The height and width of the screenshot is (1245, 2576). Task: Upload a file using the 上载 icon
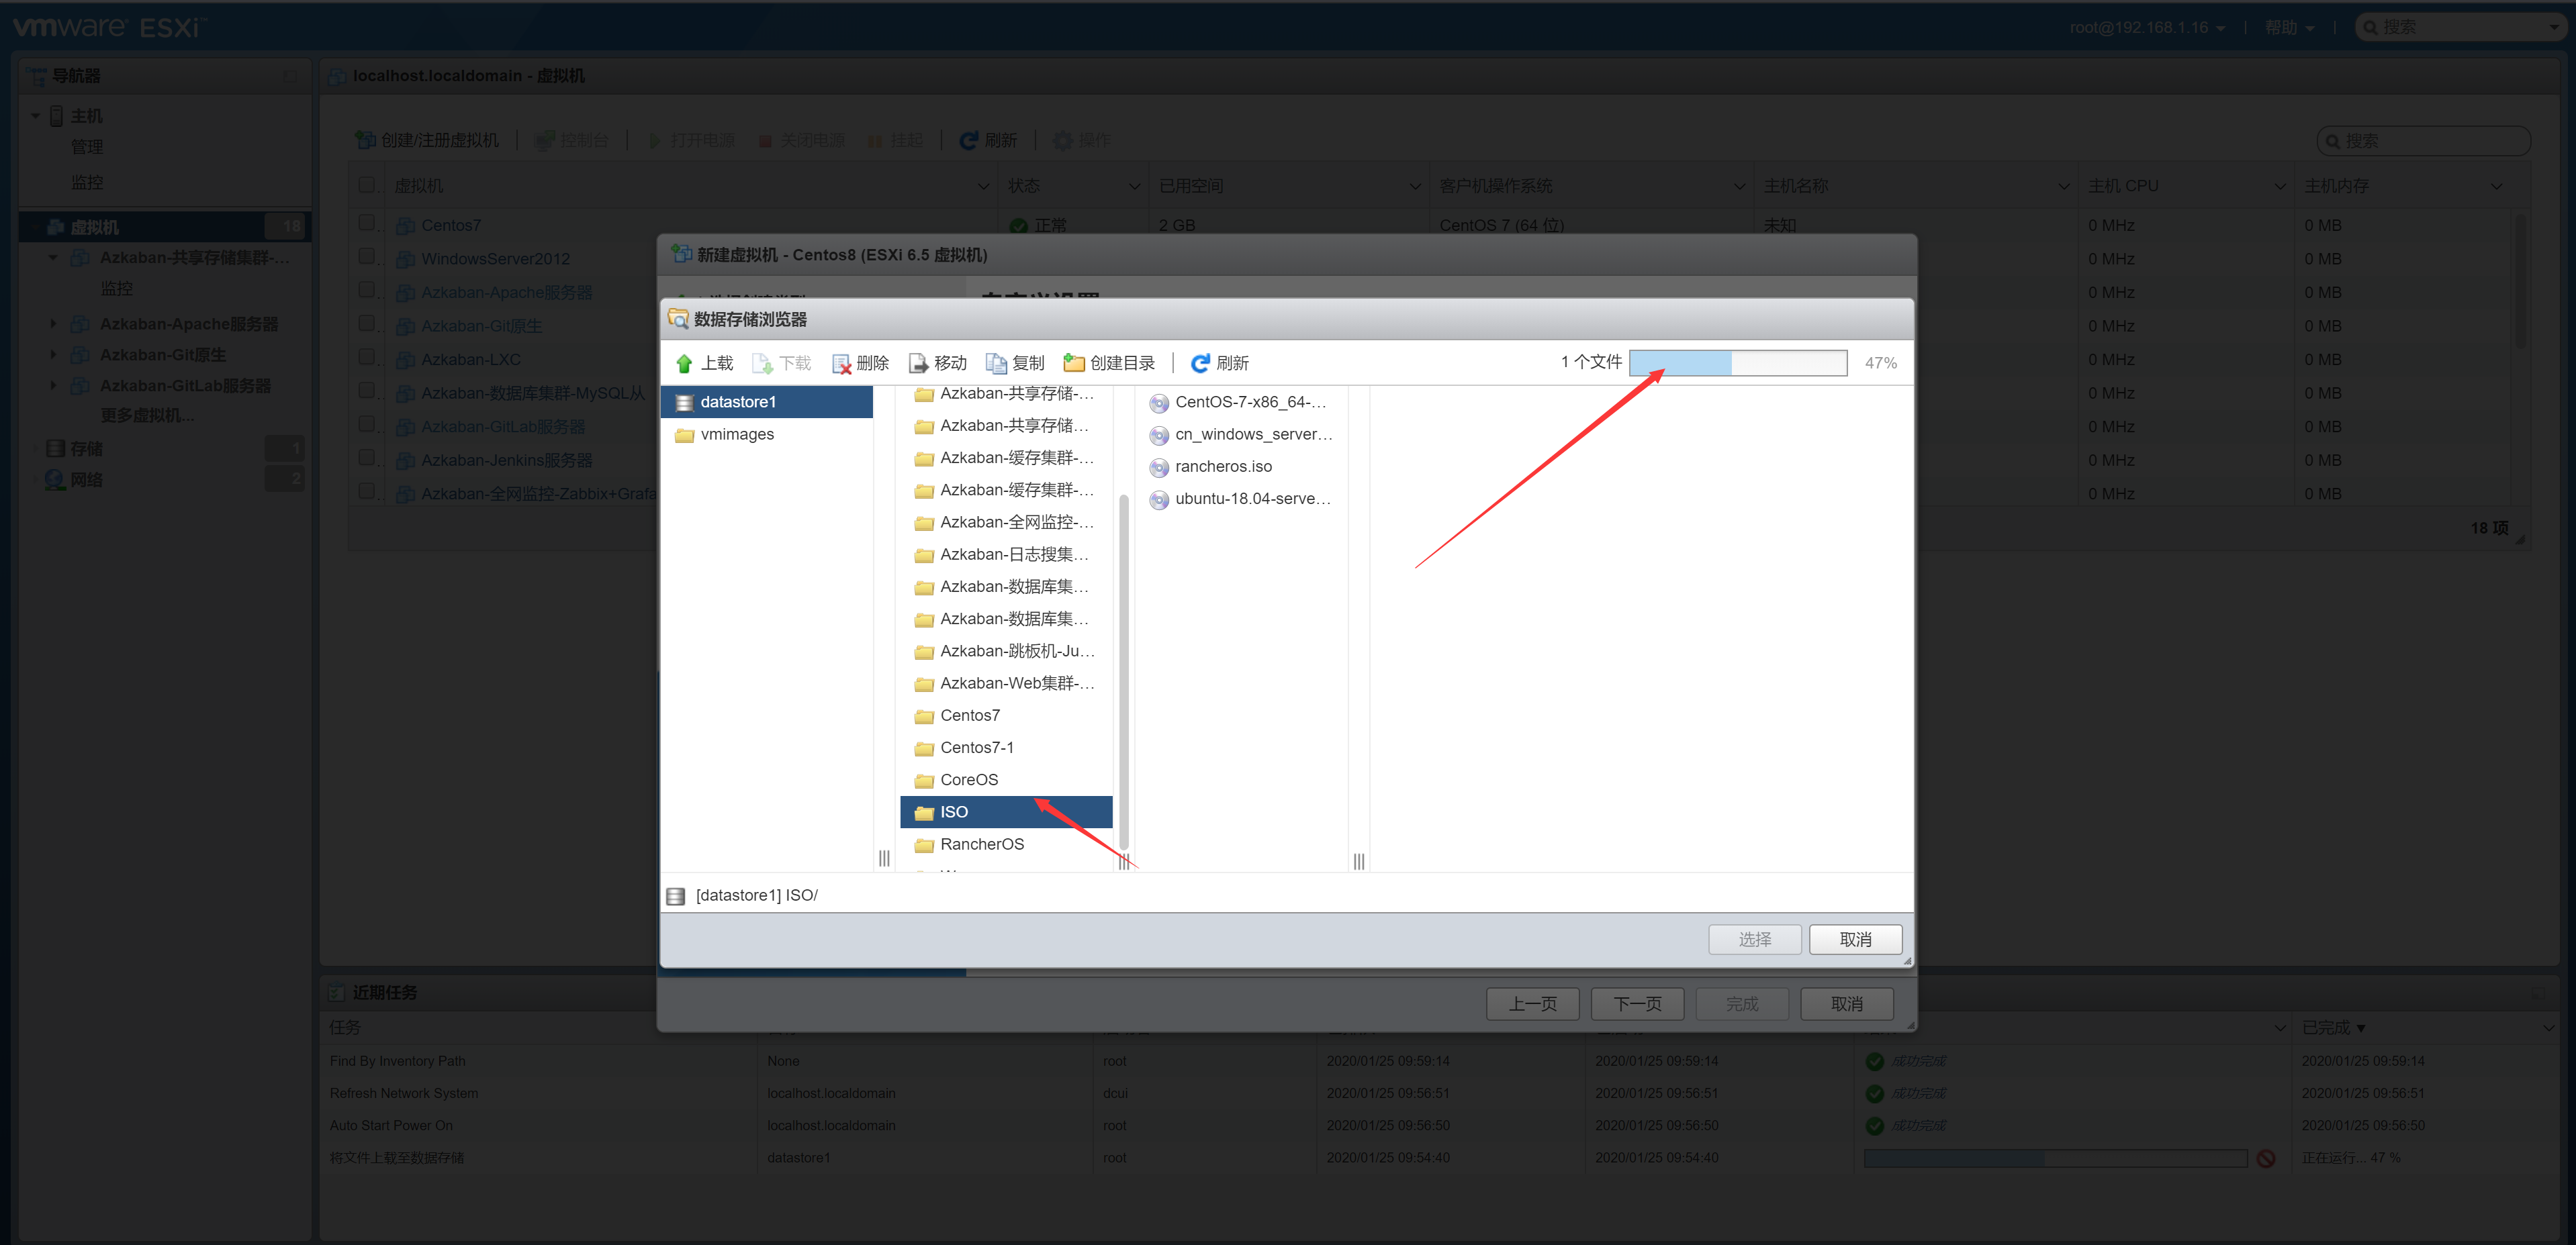pos(712,362)
